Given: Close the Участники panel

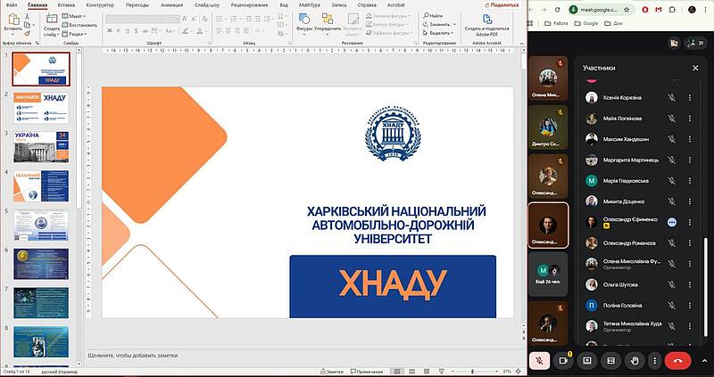Looking at the screenshot, I should click(x=695, y=68).
